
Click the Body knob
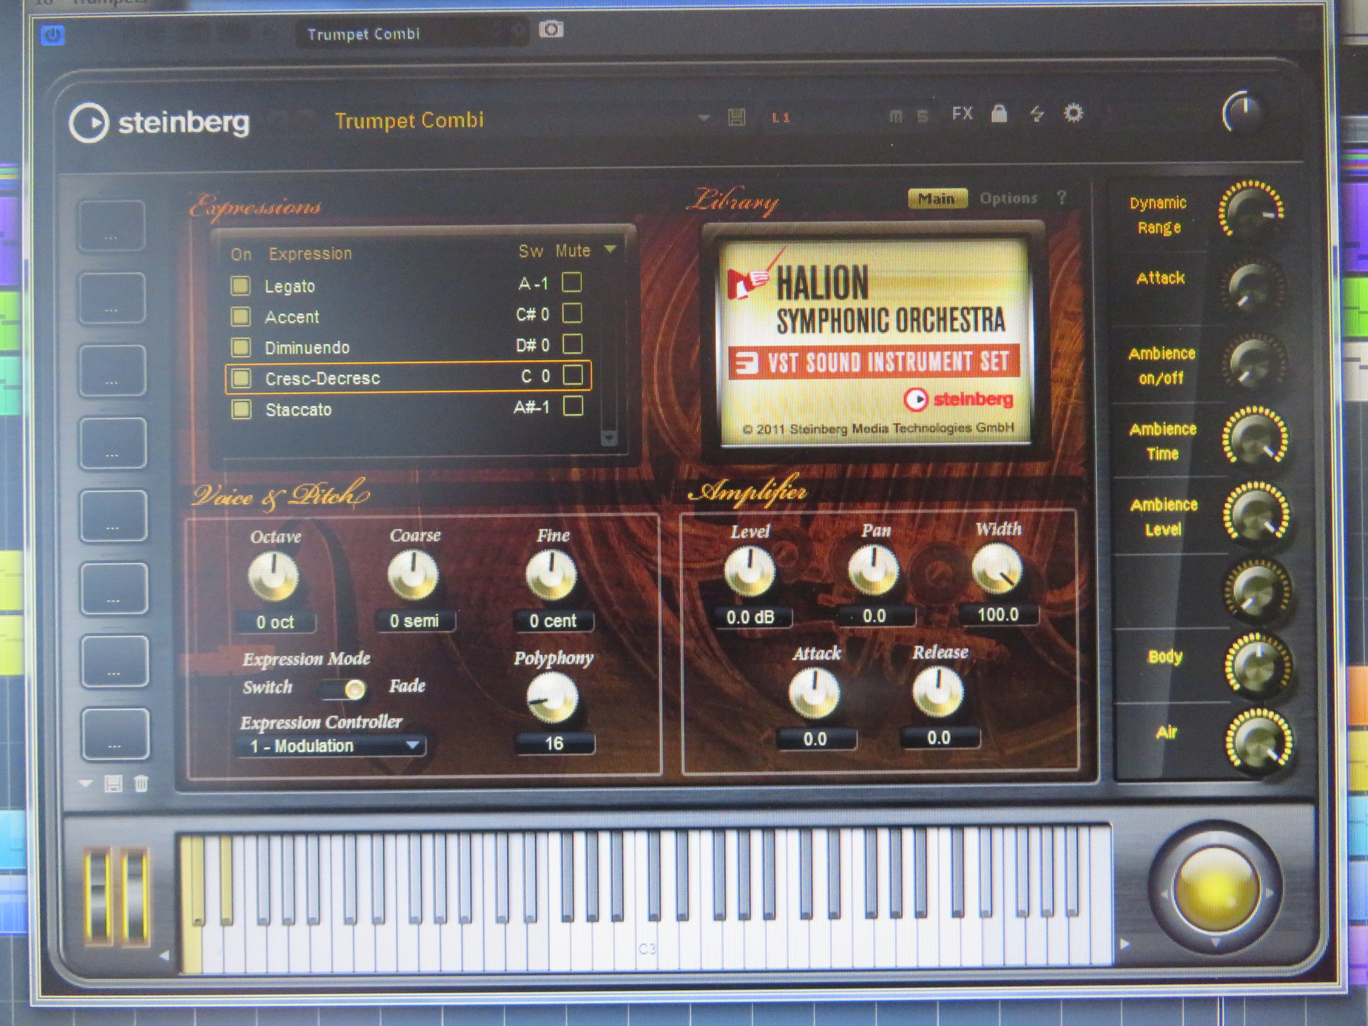coord(1258,665)
